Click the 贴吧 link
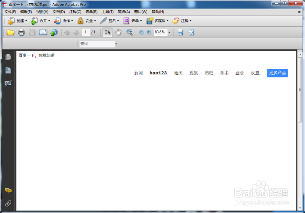 coord(209,73)
